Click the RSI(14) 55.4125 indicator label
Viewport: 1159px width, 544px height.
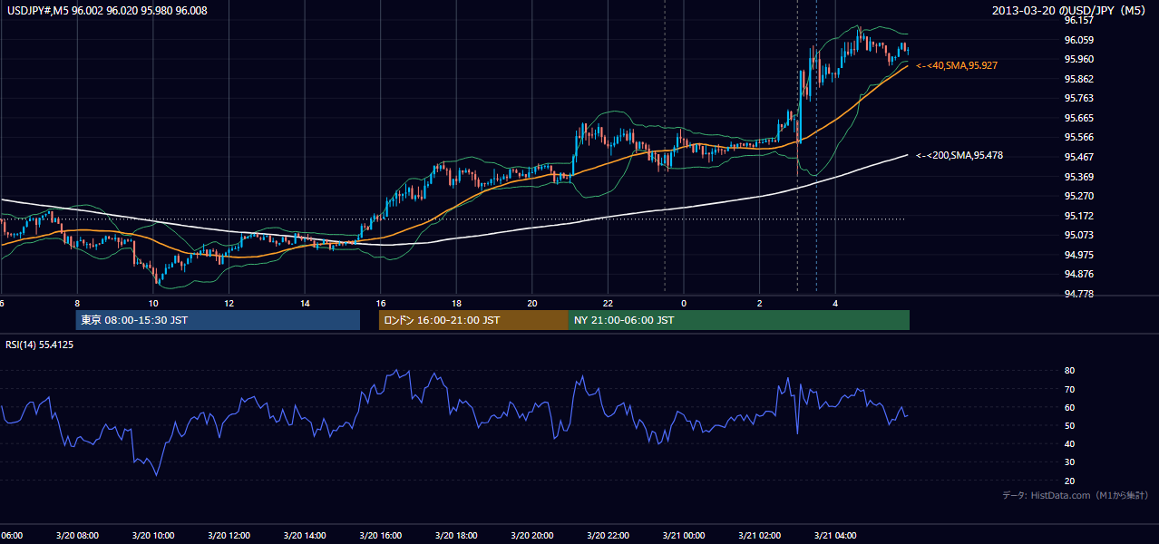coord(40,345)
